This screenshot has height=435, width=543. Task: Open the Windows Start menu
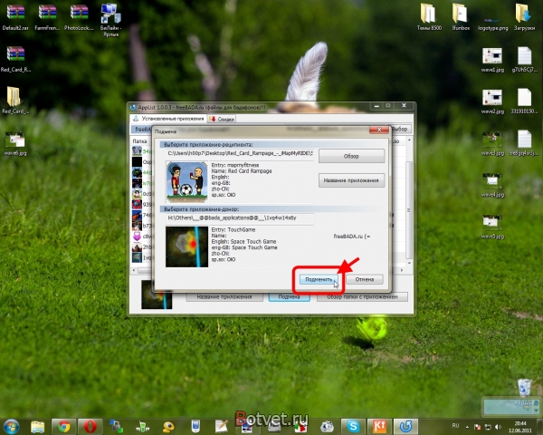click(13, 425)
